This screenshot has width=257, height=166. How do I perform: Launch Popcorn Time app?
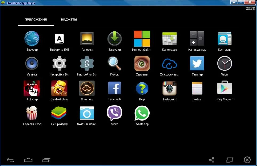tap(32, 113)
